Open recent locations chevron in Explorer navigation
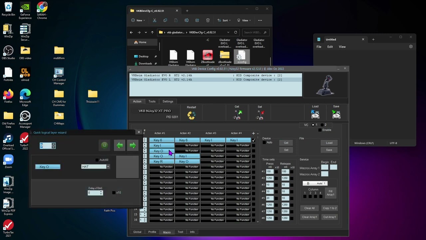Image resolution: width=426 pixels, height=240 pixels. coord(146,32)
